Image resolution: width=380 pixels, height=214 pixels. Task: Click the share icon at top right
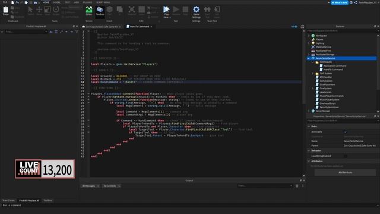click(x=356, y=2)
